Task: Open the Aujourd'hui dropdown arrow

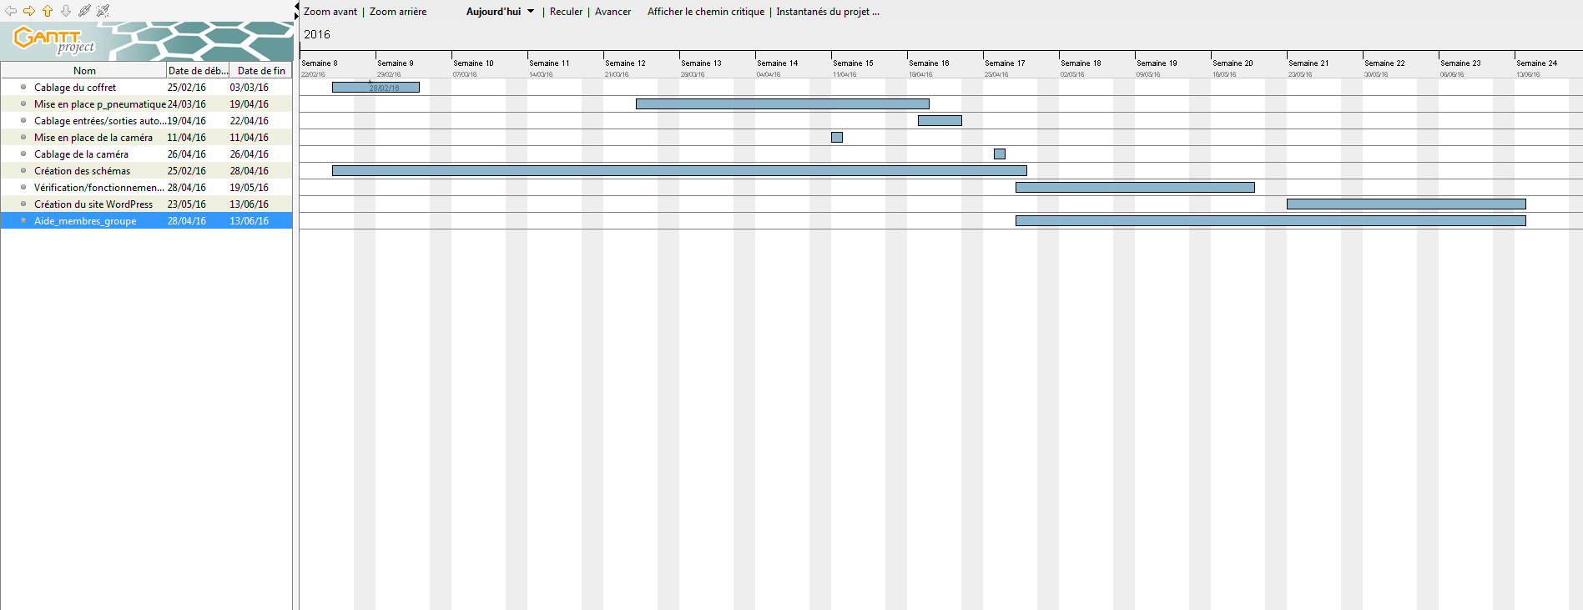Action: [531, 12]
